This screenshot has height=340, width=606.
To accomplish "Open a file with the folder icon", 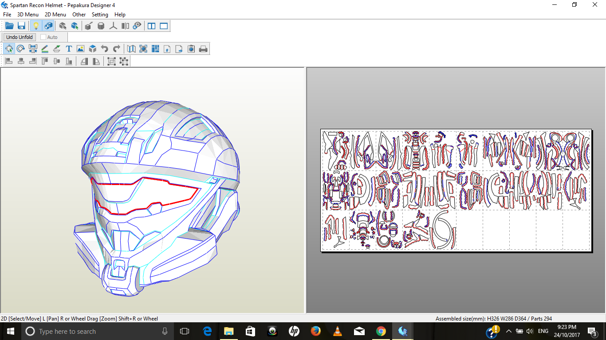I will tap(9, 26).
